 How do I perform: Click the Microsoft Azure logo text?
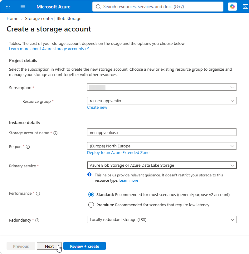[x=53, y=7]
